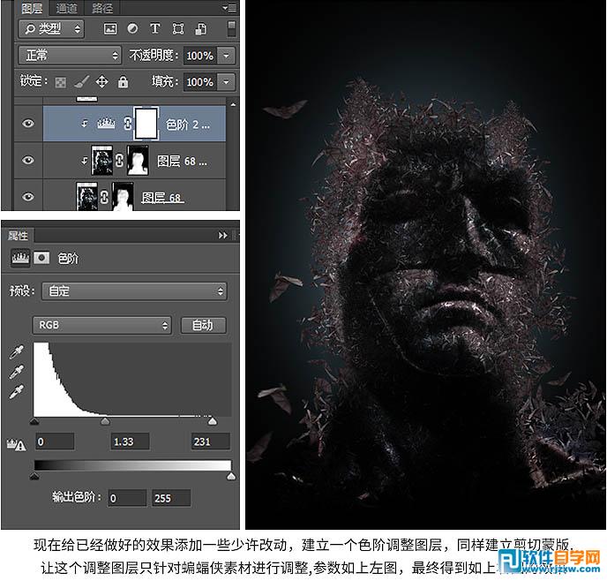Click the midtone gamma slider handle
This screenshot has height=581, width=607.
click(x=105, y=421)
